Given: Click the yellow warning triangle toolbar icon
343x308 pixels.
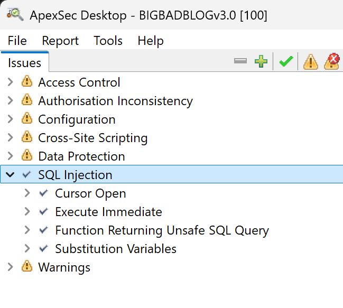Looking at the screenshot, I should 311,62.
